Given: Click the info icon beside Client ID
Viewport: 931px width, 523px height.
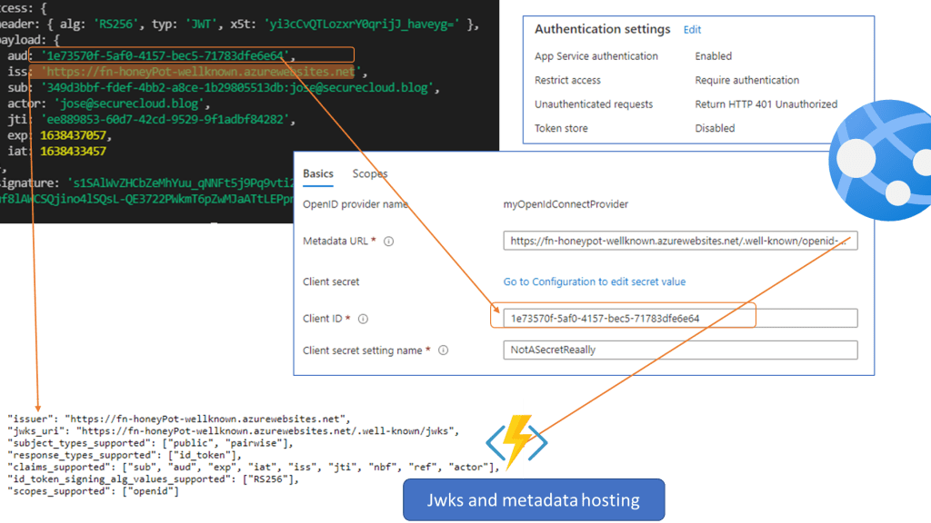Looking at the screenshot, I should 364,319.
